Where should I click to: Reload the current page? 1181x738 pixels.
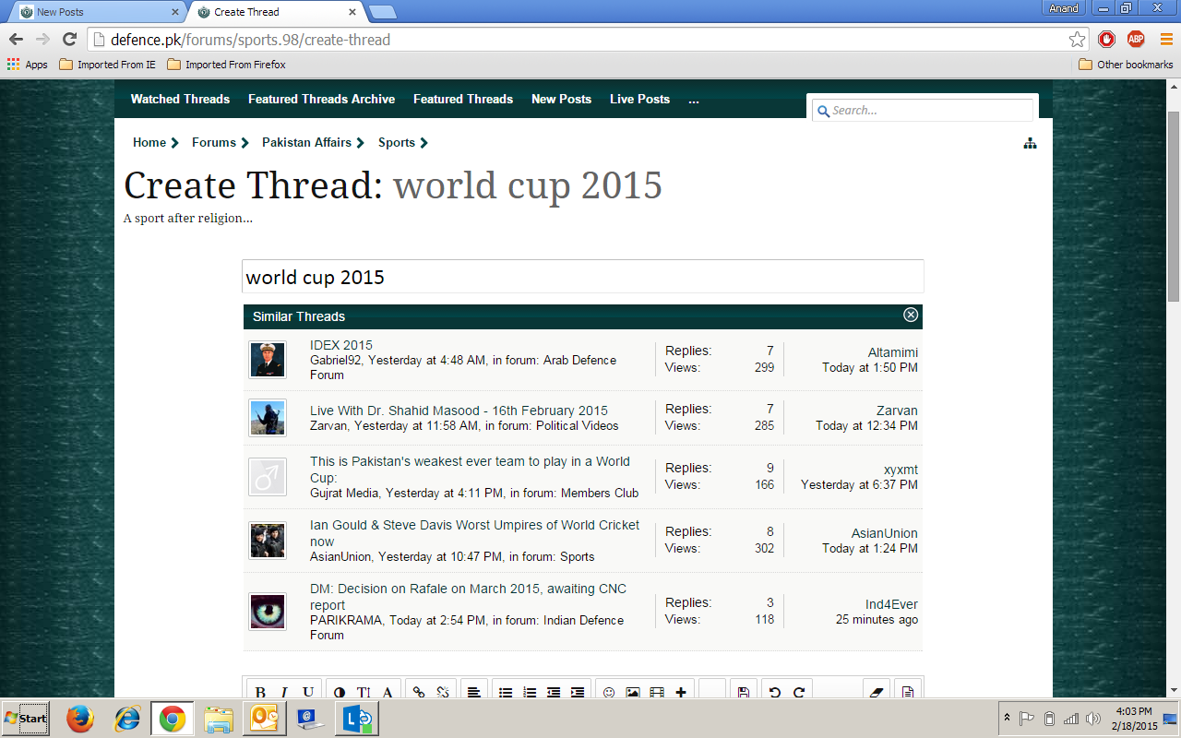point(69,40)
